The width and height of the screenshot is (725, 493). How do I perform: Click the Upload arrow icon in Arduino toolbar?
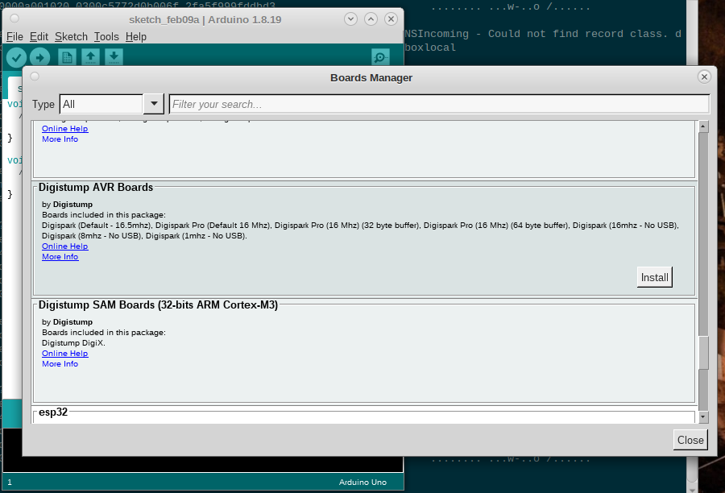click(x=39, y=58)
